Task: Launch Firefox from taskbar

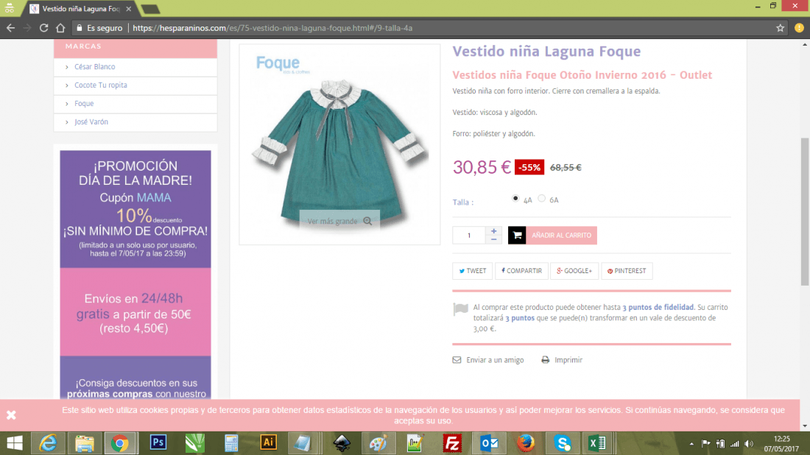Action: [526, 443]
